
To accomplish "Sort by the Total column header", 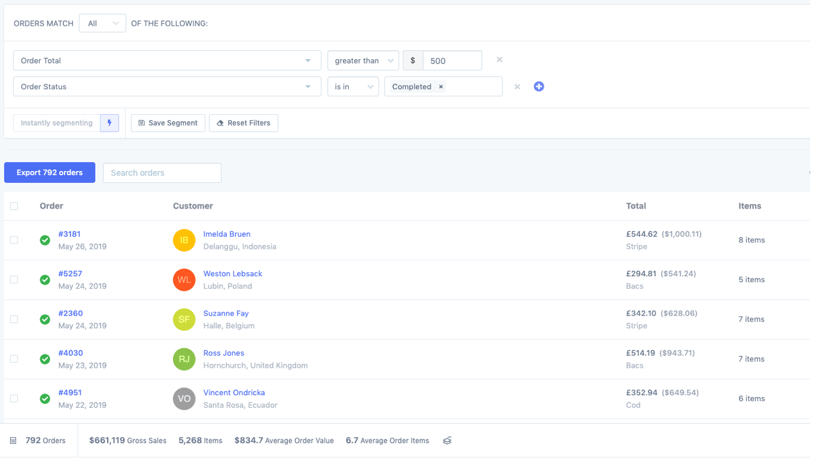I will (635, 205).
